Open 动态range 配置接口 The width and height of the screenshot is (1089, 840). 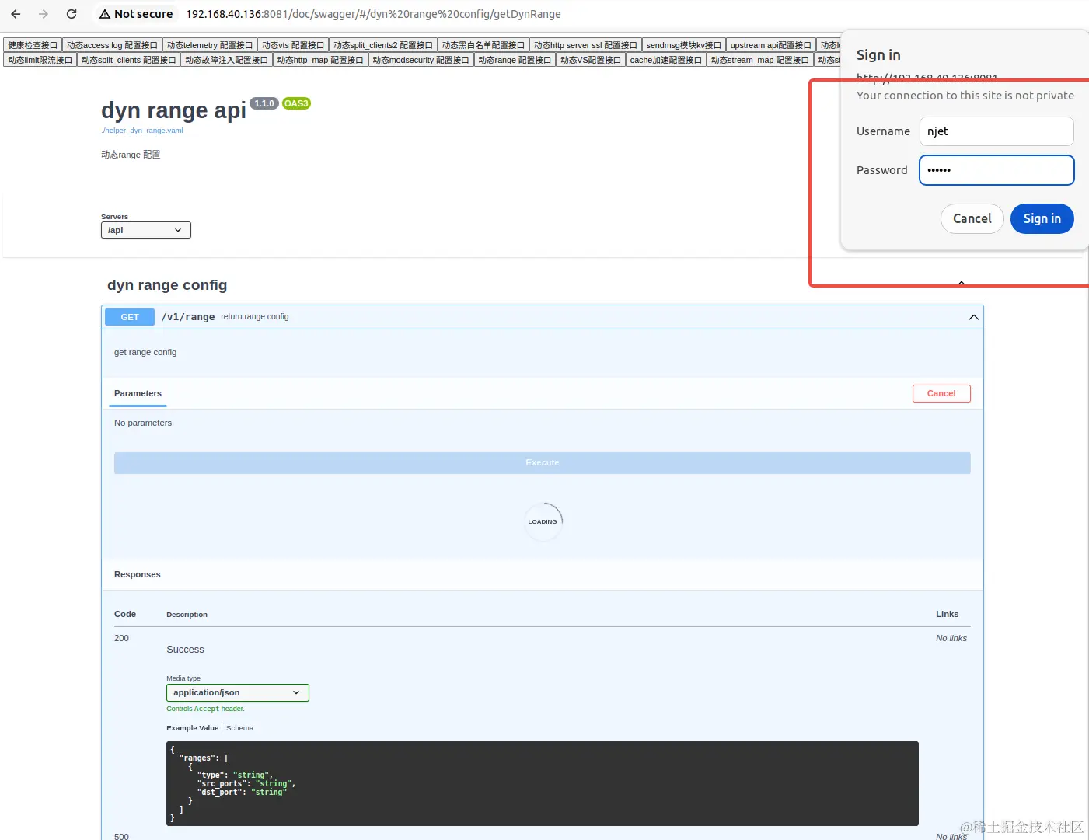(515, 60)
